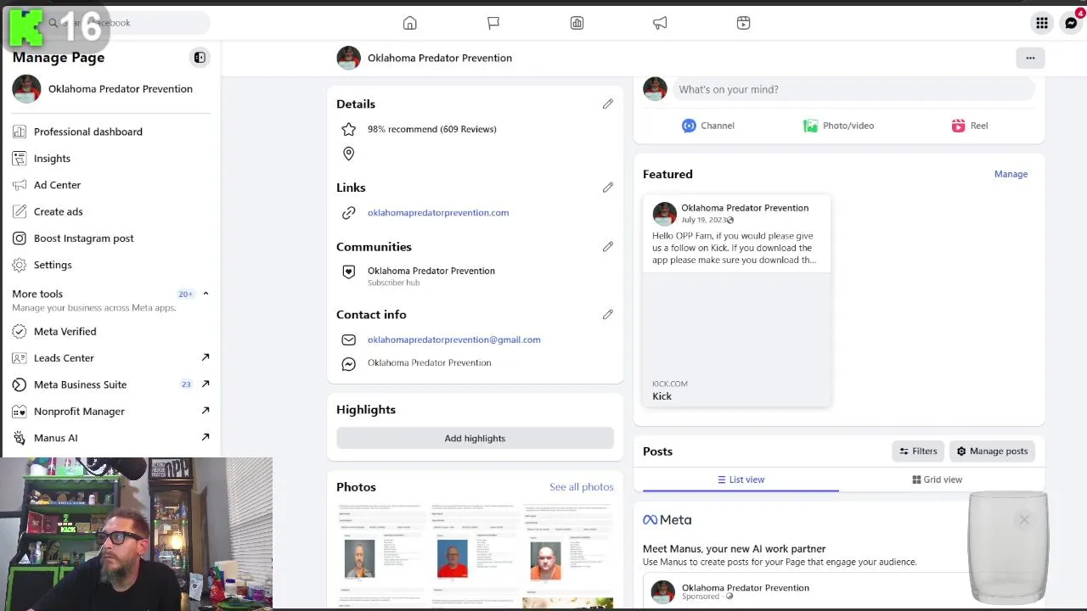
Task: Open the Facebook Home icon
Action: pyautogui.click(x=410, y=23)
